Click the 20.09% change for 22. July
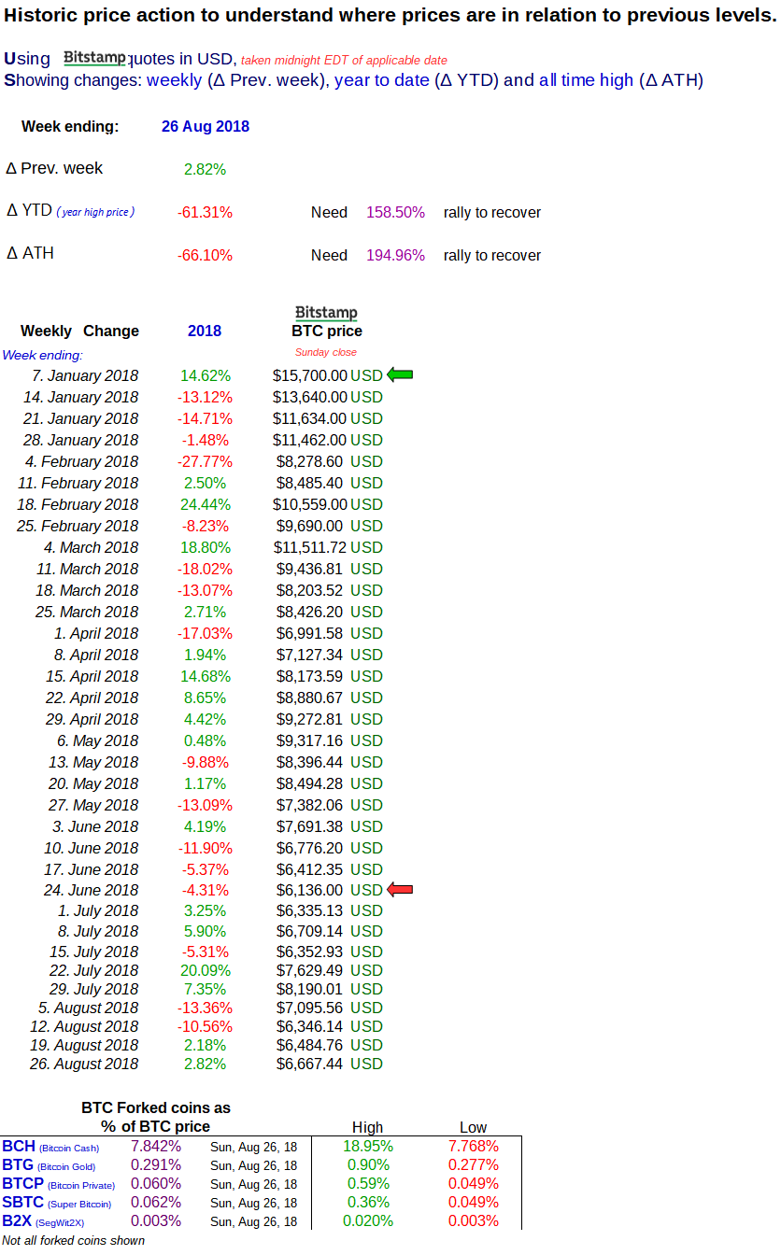 pyautogui.click(x=205, y=970)
